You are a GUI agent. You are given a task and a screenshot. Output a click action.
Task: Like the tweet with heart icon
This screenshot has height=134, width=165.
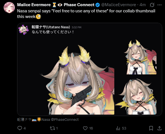[85, 128]
